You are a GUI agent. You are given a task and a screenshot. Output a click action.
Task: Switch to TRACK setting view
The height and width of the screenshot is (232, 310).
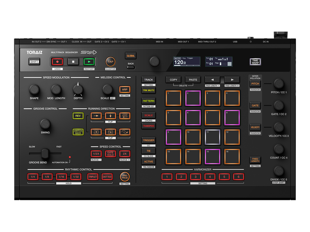[x=148, y=79]
